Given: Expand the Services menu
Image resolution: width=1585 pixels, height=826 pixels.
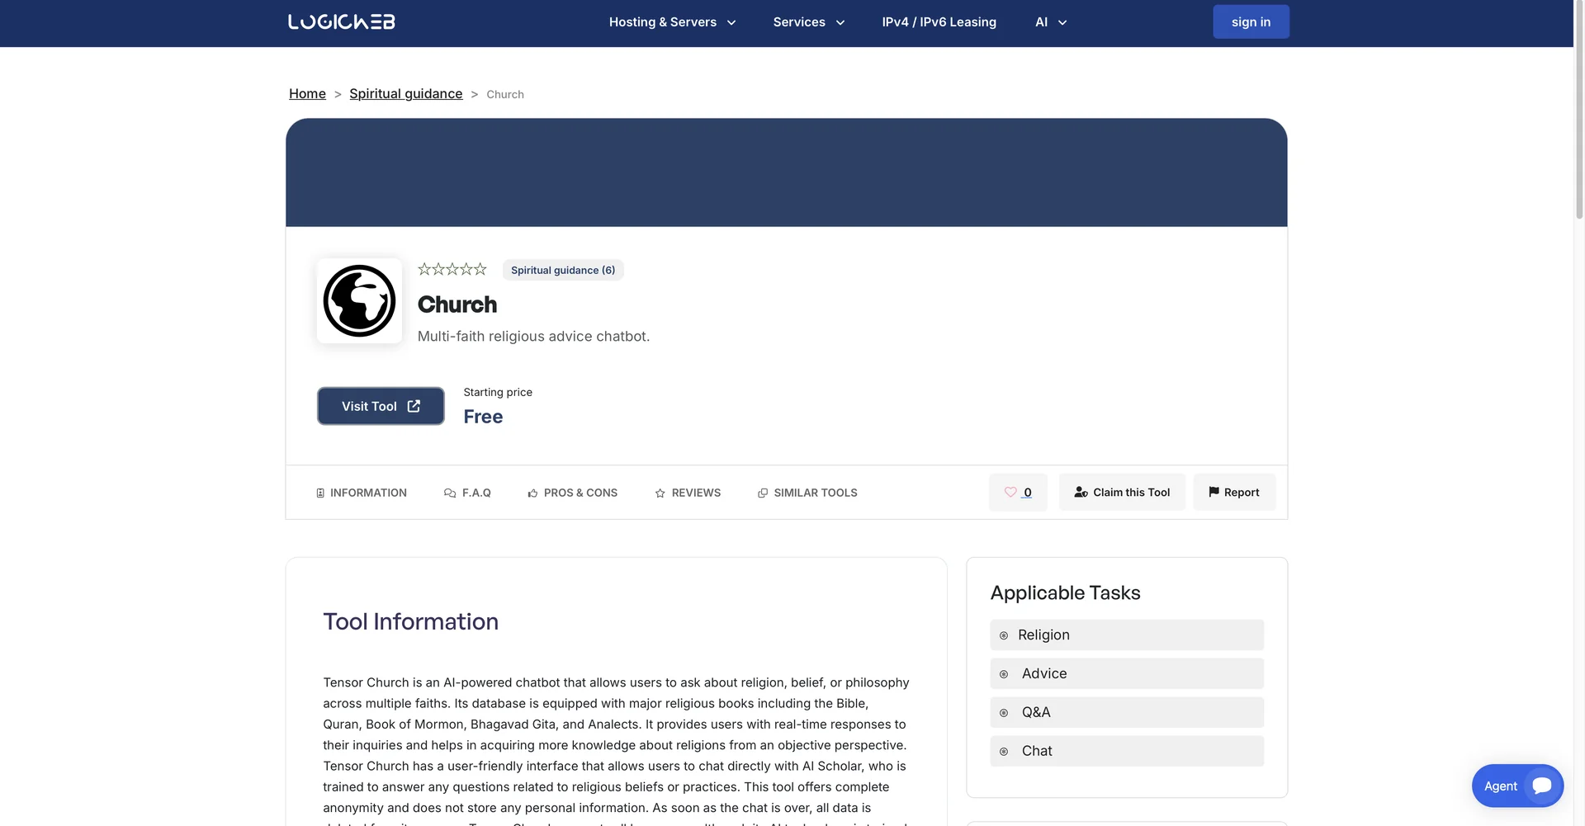Looking at the screenshot, I should click(808, 22).
